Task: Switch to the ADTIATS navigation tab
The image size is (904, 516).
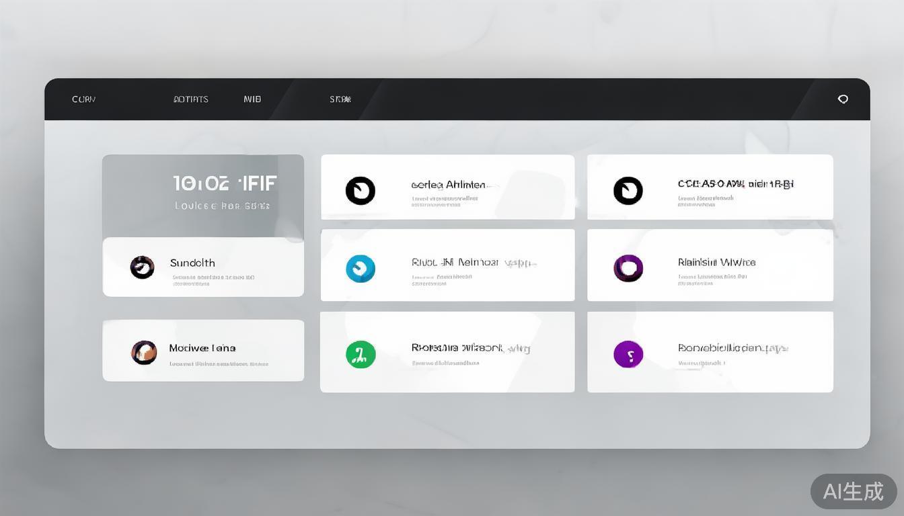Action: (190, 99)
